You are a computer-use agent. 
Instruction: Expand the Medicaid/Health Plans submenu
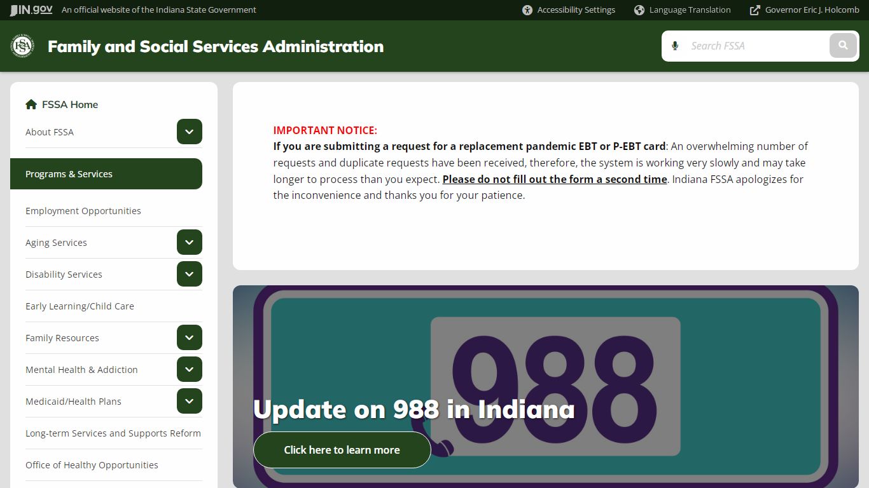click(190, 401)
